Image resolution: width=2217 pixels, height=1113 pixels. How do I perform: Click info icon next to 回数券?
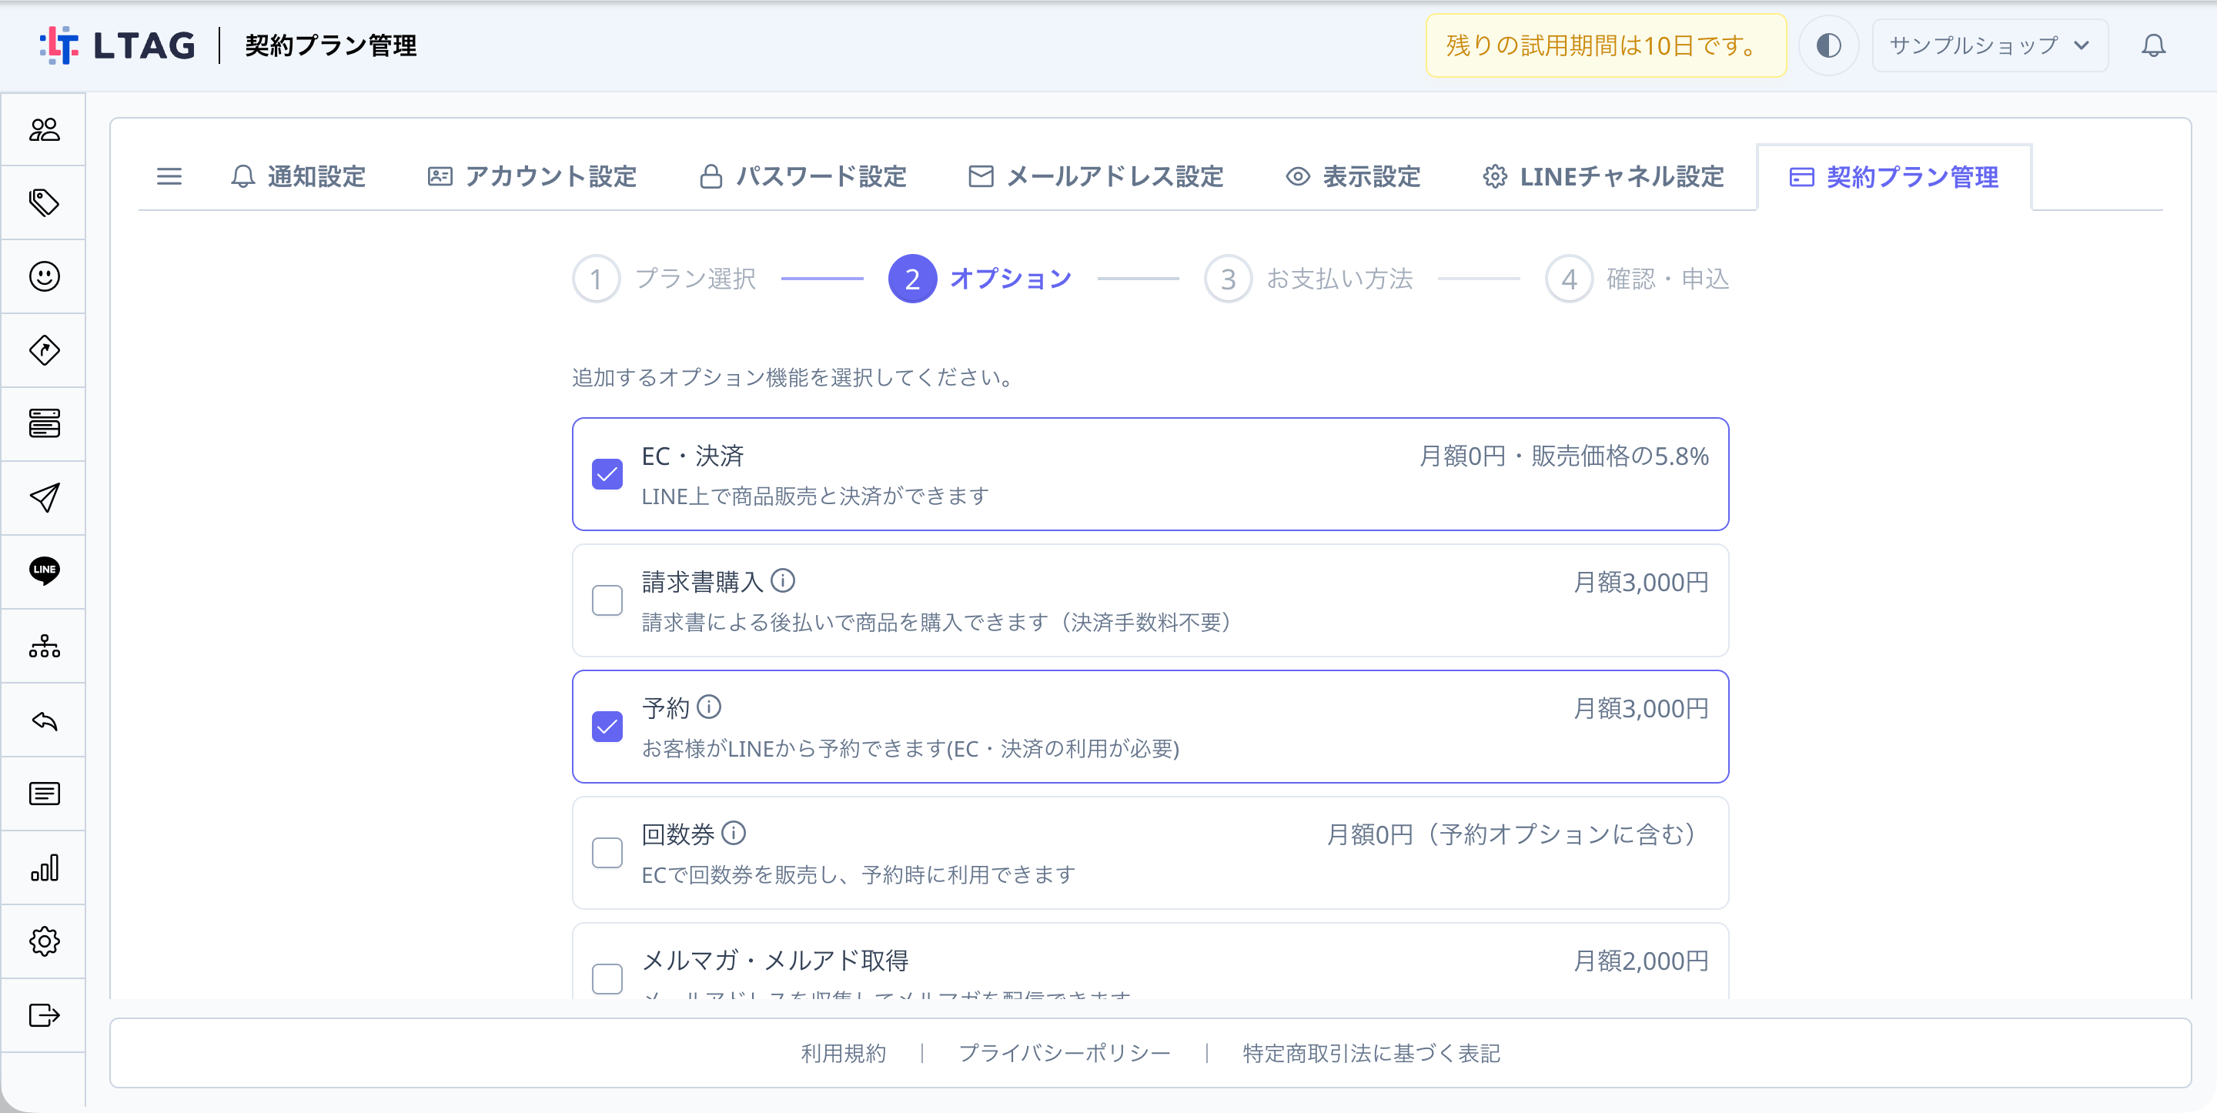point(734,834)
